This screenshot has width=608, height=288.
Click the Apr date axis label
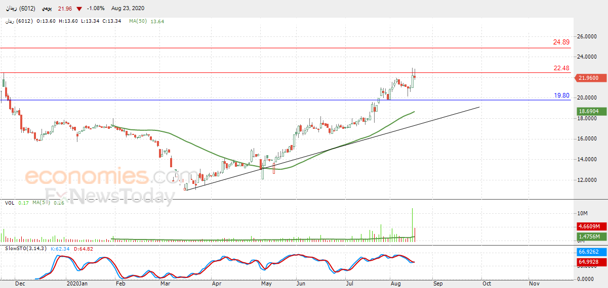coord(217,284)
